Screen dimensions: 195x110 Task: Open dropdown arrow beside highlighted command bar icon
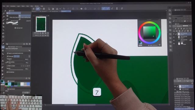41,9
